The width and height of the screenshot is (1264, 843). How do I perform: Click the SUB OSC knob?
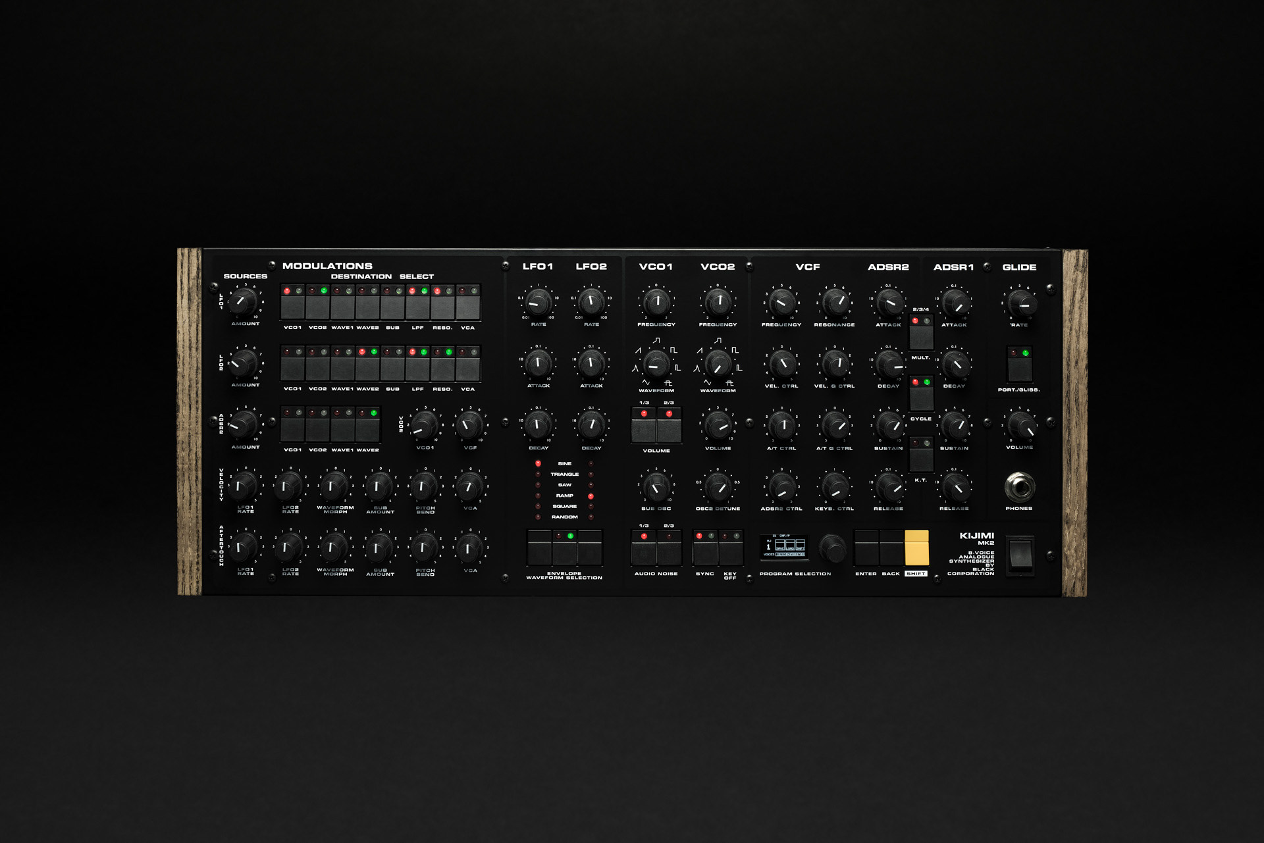point(656,487)
